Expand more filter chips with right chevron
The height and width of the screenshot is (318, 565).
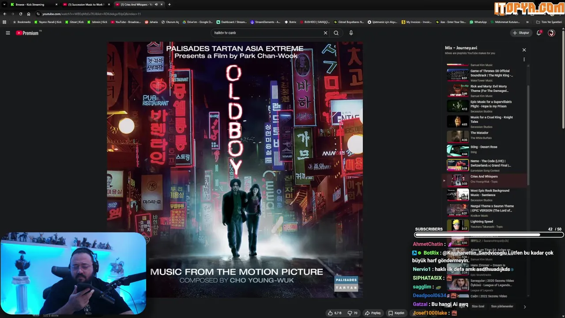[524, 307]
